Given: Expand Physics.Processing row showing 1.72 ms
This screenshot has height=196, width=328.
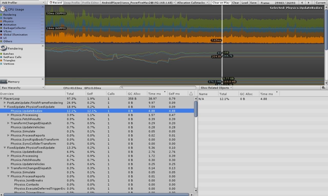Looking at the screenshot, I should [8, 156].
